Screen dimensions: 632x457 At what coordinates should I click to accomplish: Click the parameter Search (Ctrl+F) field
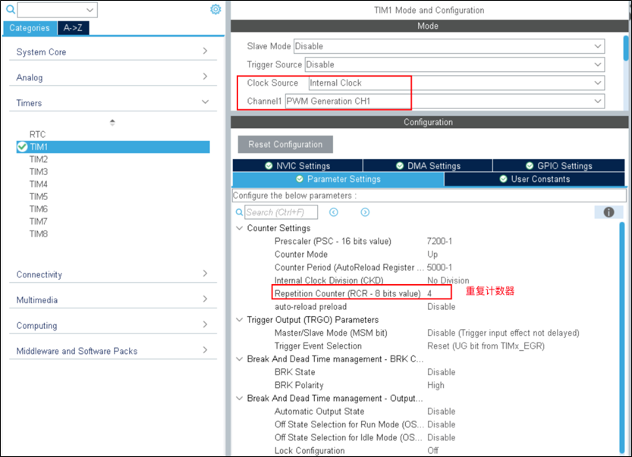(x=281, y=213)
